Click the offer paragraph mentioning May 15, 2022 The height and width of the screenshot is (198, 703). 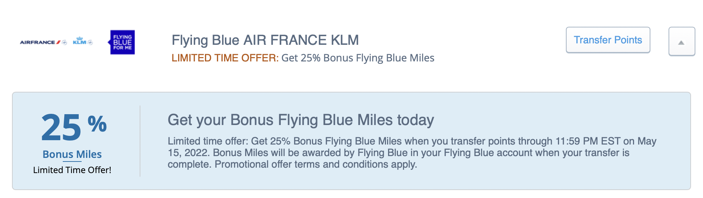412,152
